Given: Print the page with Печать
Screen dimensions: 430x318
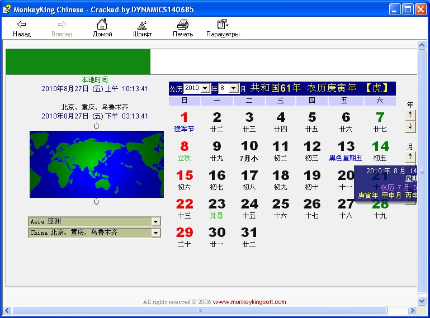Looking at the screenshot, I should coord(183,29).
